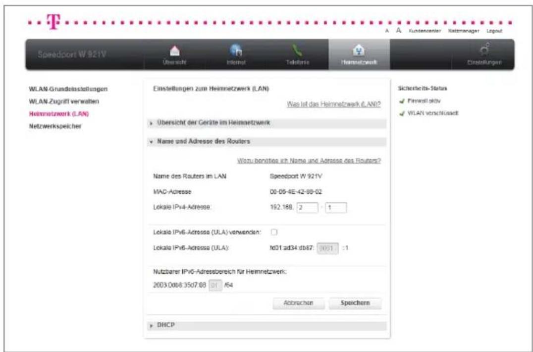Click the IPv6 prefix field before /64

(x=215, y=285)
